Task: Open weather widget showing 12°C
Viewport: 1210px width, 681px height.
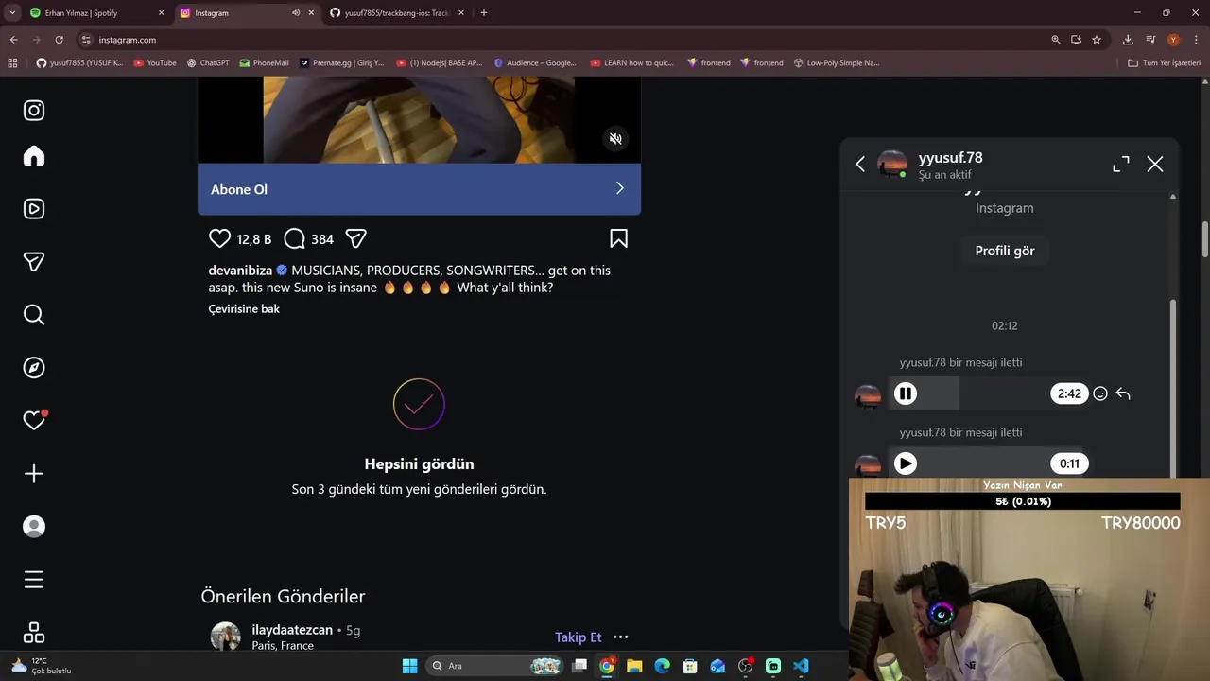Action: 42,666
